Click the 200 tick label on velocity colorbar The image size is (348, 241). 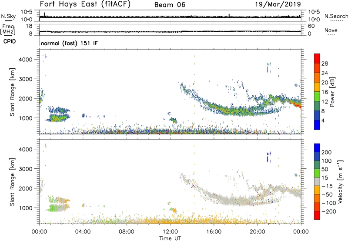(x=327, y=152)
